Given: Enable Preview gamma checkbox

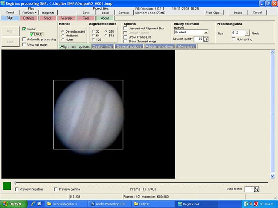Looking at the screenshot, I should tap(56, 189).
